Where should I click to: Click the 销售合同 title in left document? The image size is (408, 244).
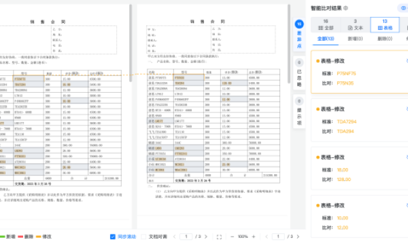pyautogui.click(x=48, y=22)
